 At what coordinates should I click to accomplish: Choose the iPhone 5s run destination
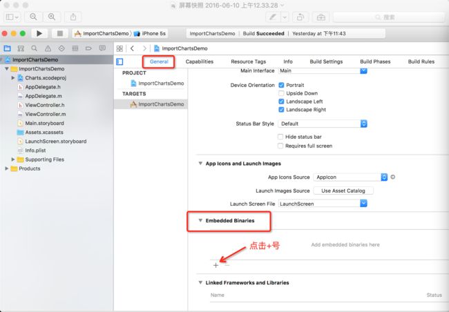pyautogui.click(x=150, y=34)
